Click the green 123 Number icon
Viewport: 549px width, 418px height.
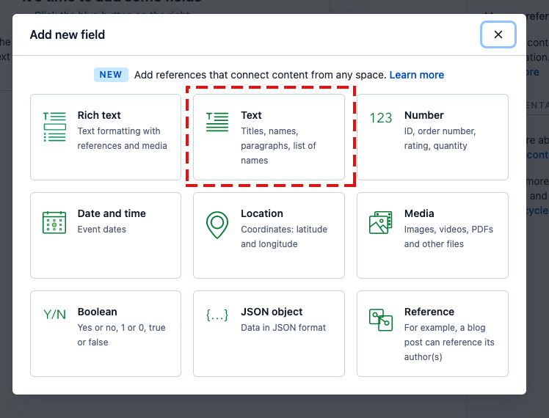point(381,118)
